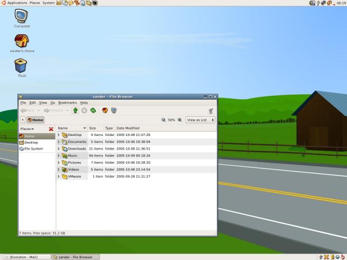347x260 pixels.
Task: Sort by the Name column header
Action: [72, 128]
